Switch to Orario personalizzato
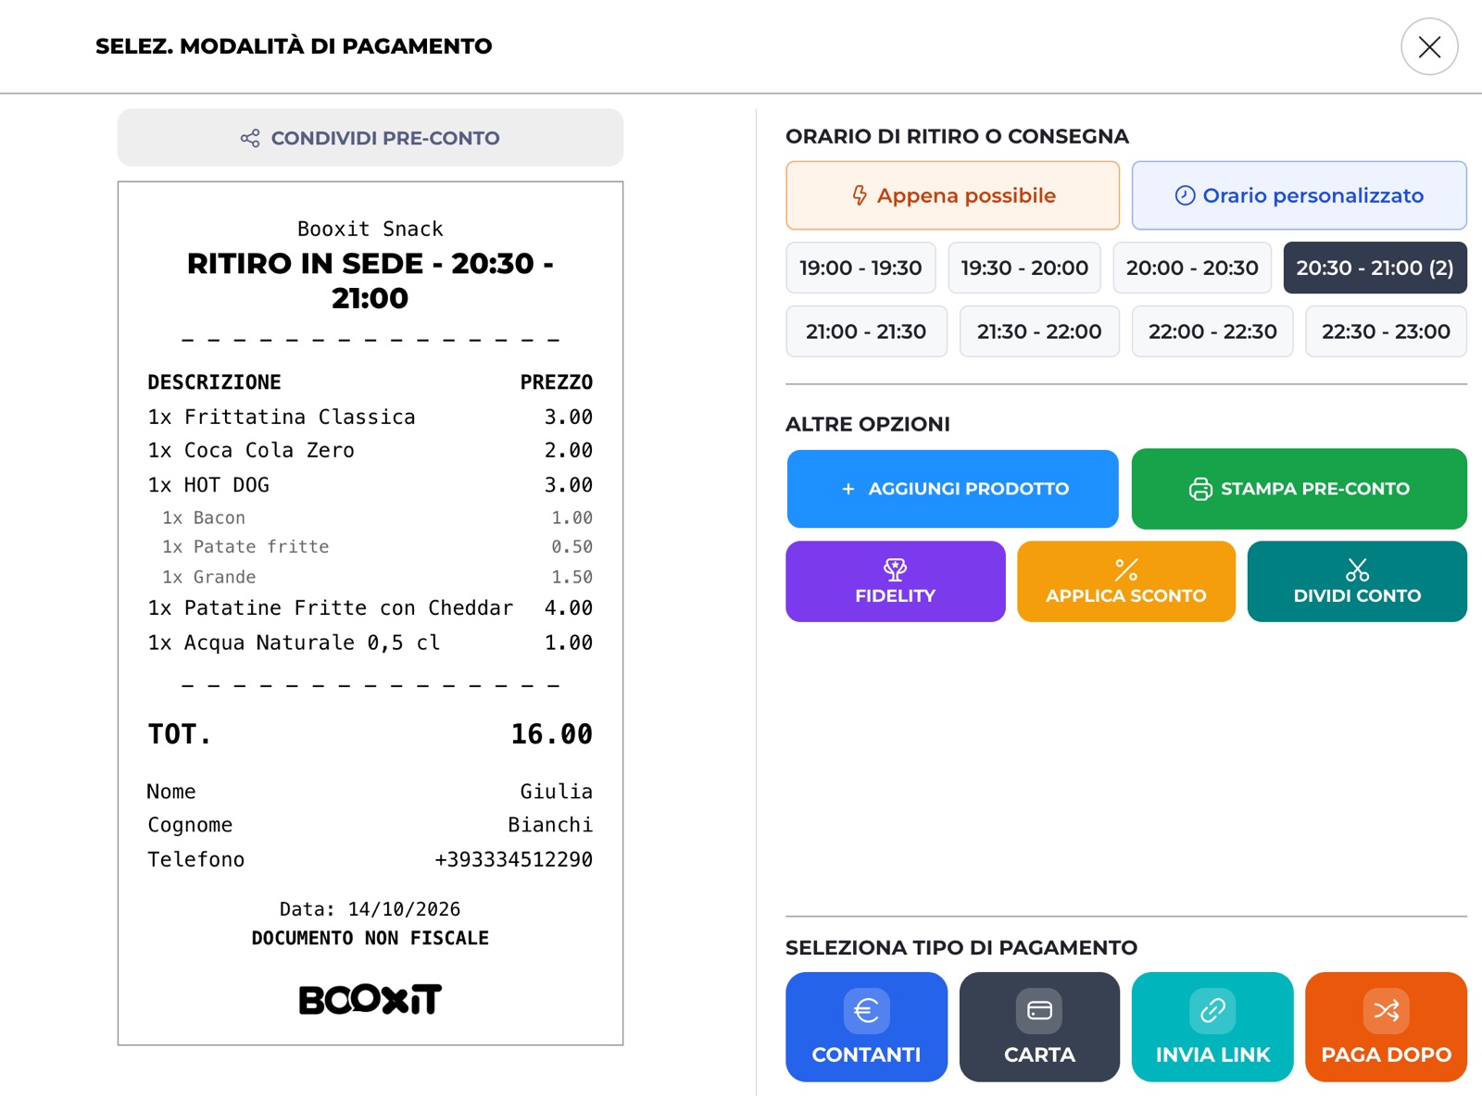Viewport: 1482px width, 1111px height. click(1299, 195)
